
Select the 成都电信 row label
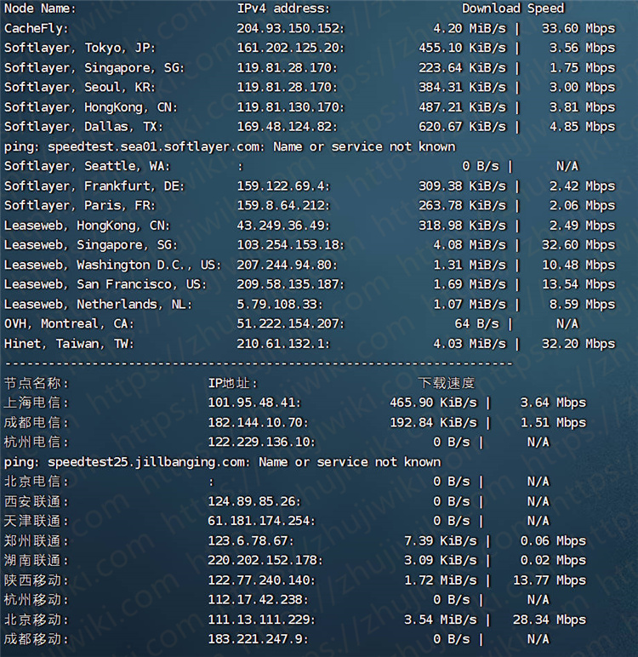[36, 422]
